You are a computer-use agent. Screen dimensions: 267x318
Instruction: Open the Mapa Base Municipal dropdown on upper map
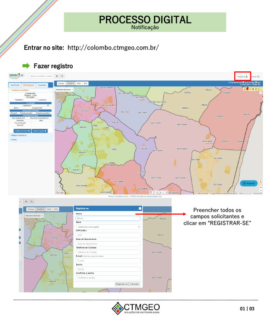(x=64, y=89)
